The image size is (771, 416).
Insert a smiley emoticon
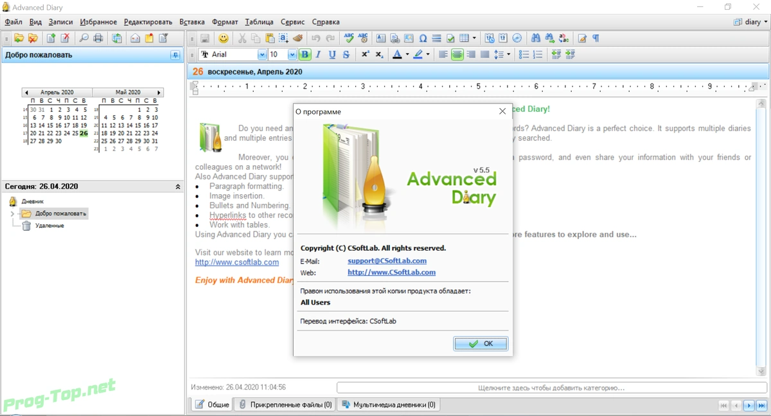223,39
